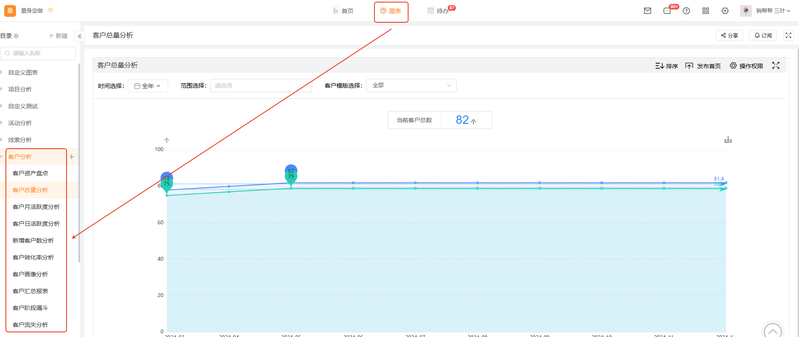Open the apps grid icon
This screenshot has height=337, width=799.
pos(705,11)
